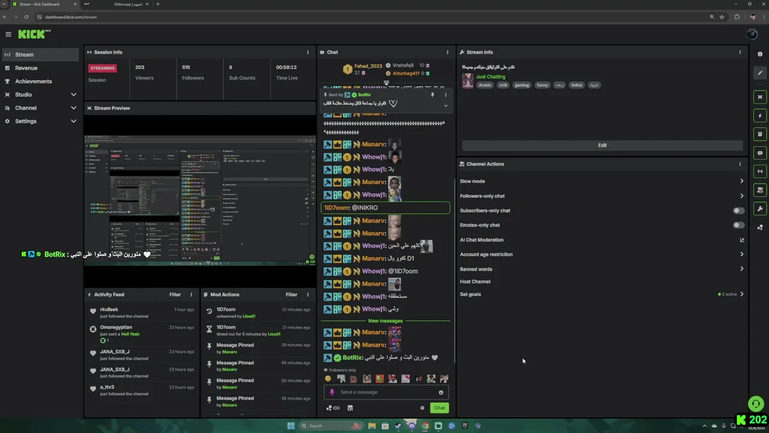Click the pencil edit icon in the right sidebar

[760, 73]
